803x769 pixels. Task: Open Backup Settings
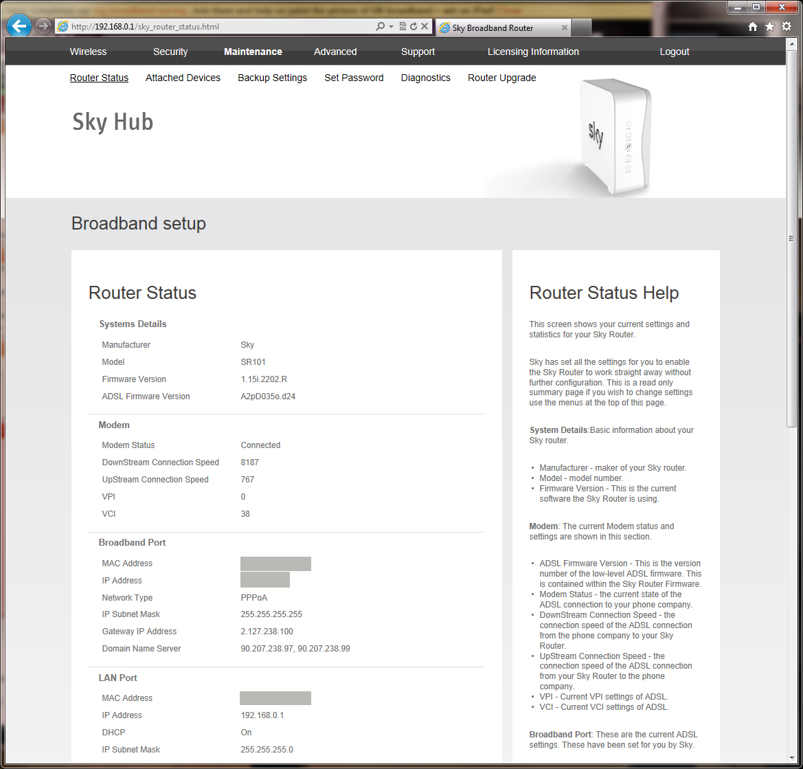273,78
